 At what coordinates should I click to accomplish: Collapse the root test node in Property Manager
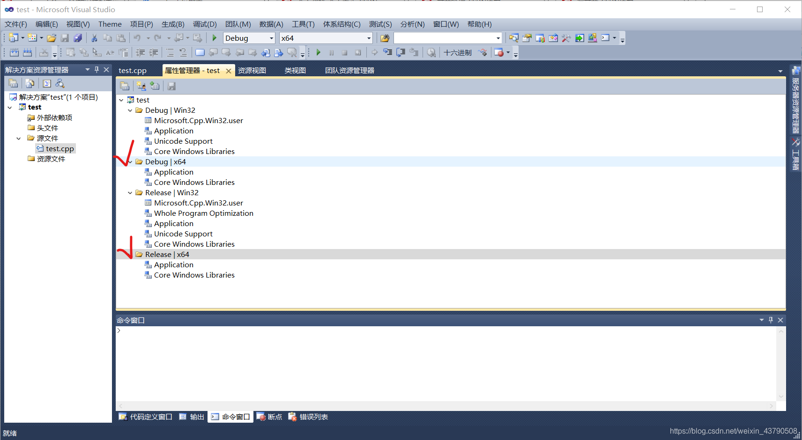tap(121, 100)
